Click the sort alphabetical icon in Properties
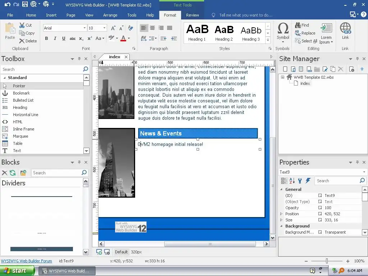368x276 pixels. (292, 180)
